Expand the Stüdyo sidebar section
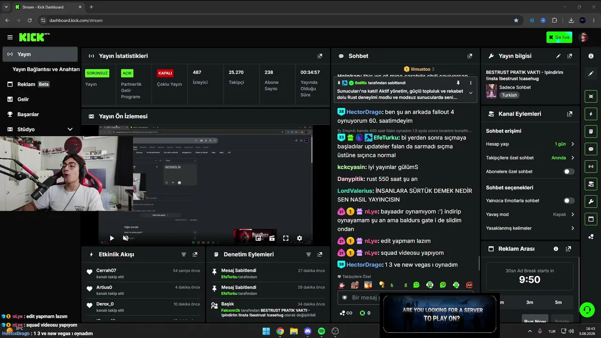Image resolution: width=601 pixels, height=338 pixels. pyautogui.click(x=70, y=129)
